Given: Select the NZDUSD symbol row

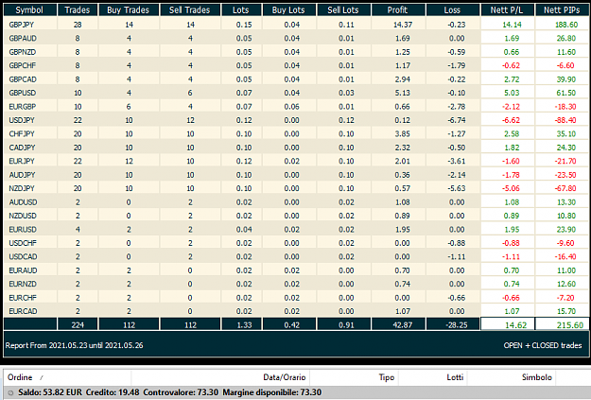Looking at the screenshot, I should pyautogui.click(x=296, y=216).
